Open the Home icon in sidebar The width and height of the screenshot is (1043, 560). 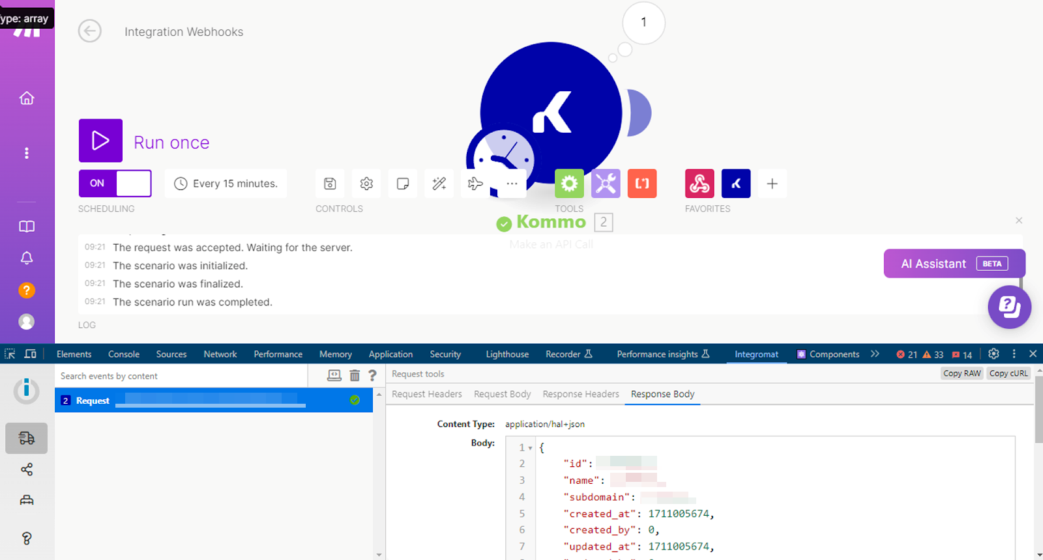coord(27,98)
